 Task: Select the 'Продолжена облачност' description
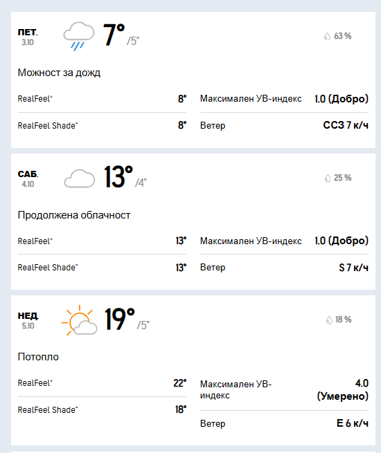click(74, 215)
